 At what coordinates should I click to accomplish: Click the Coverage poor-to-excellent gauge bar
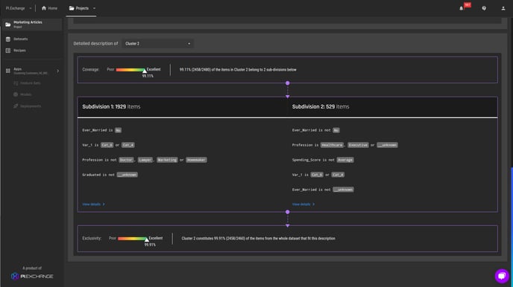(x=131, y=70)
